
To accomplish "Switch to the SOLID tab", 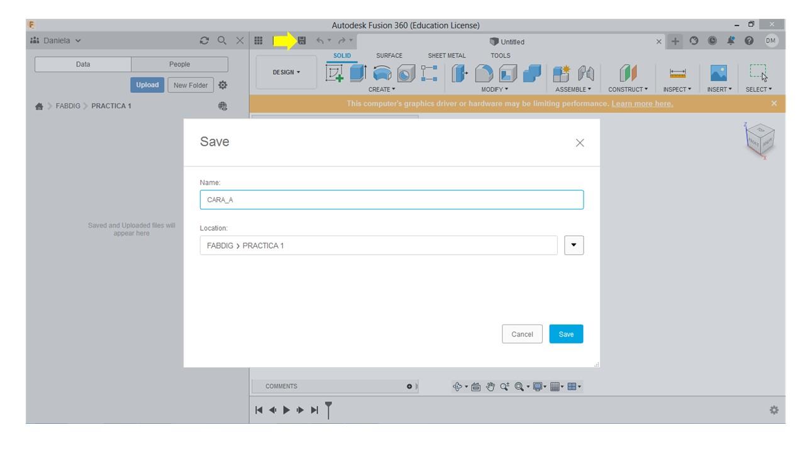I will point(341,56).
